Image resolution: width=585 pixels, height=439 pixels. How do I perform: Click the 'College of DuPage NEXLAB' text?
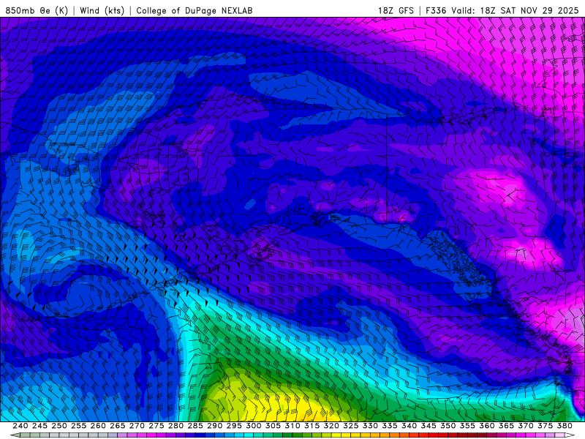195,10
